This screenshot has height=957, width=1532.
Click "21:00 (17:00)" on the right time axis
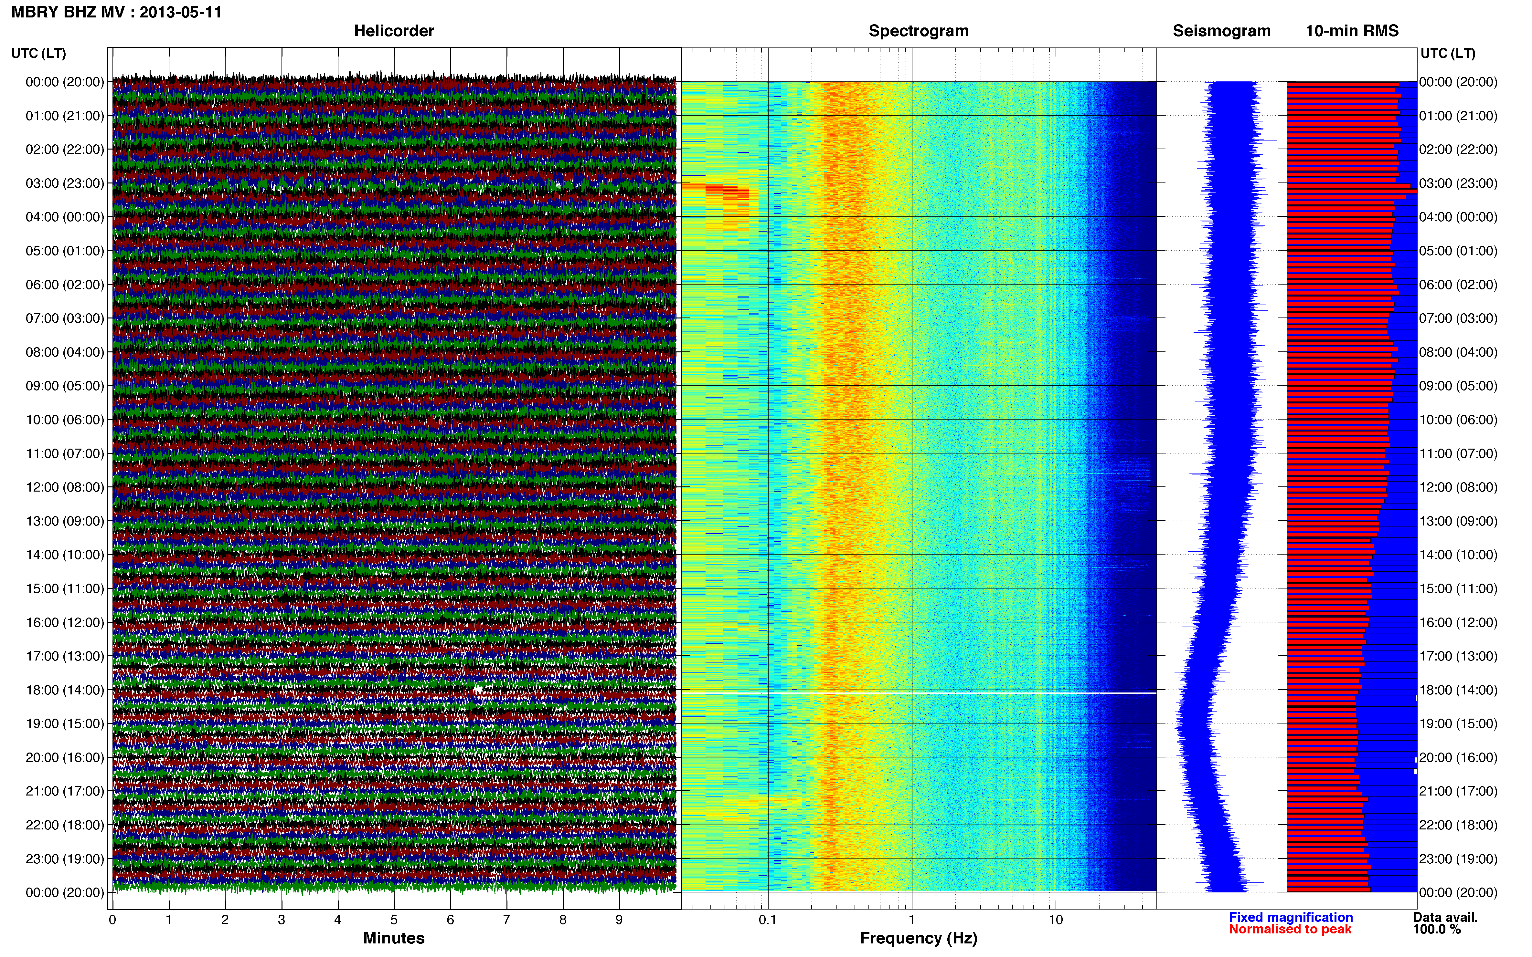pos(1459,791)
